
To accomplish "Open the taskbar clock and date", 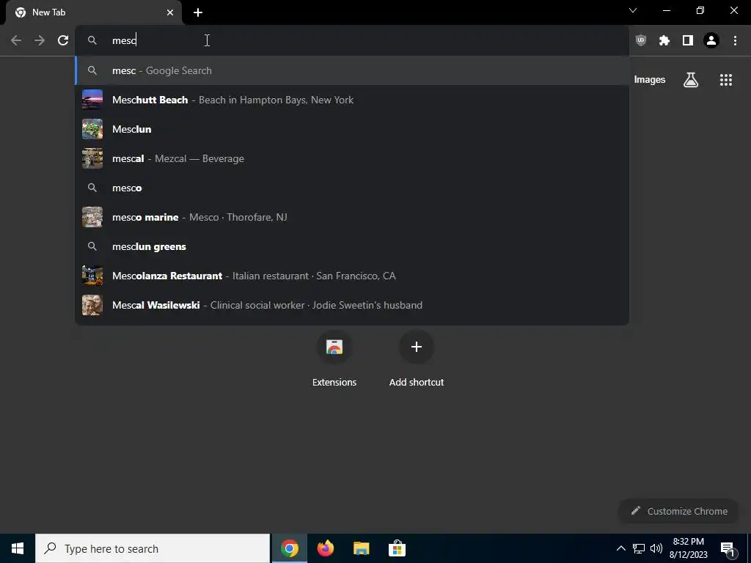I will tap(688, 548).
